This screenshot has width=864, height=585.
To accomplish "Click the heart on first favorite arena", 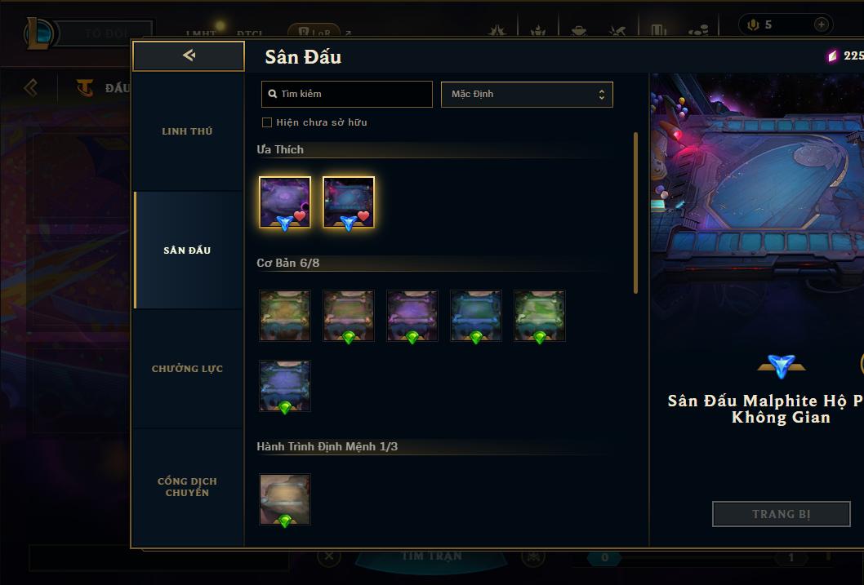I will pos(300,216).
